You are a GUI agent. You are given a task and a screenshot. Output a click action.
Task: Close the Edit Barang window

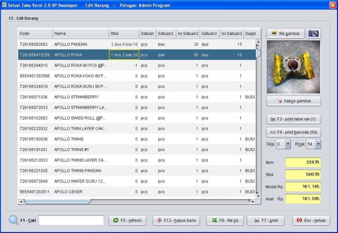[333, 5]
